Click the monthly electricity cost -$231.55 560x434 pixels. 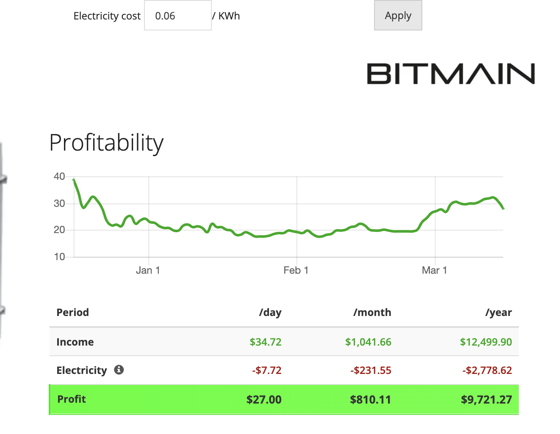click(x=371, y=370)
